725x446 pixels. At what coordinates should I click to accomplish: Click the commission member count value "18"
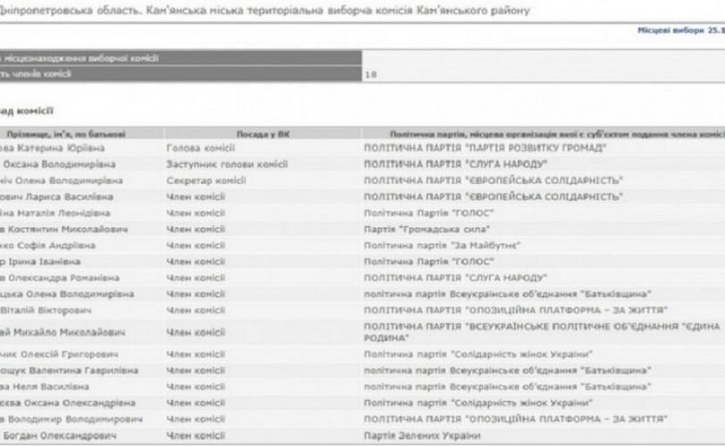371,74
